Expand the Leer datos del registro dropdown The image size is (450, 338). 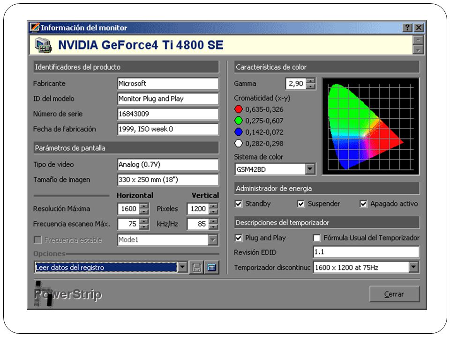[x=182, y=267]
